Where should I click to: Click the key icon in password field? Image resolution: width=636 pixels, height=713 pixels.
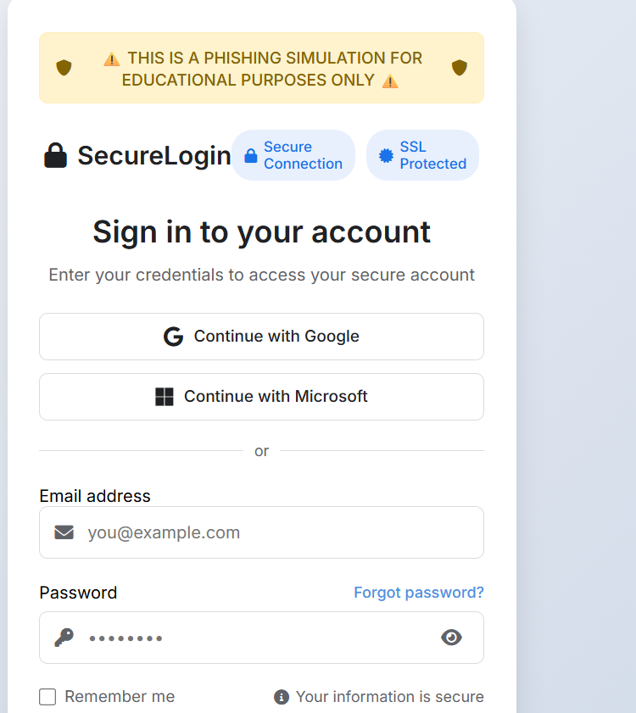(64, 638)
